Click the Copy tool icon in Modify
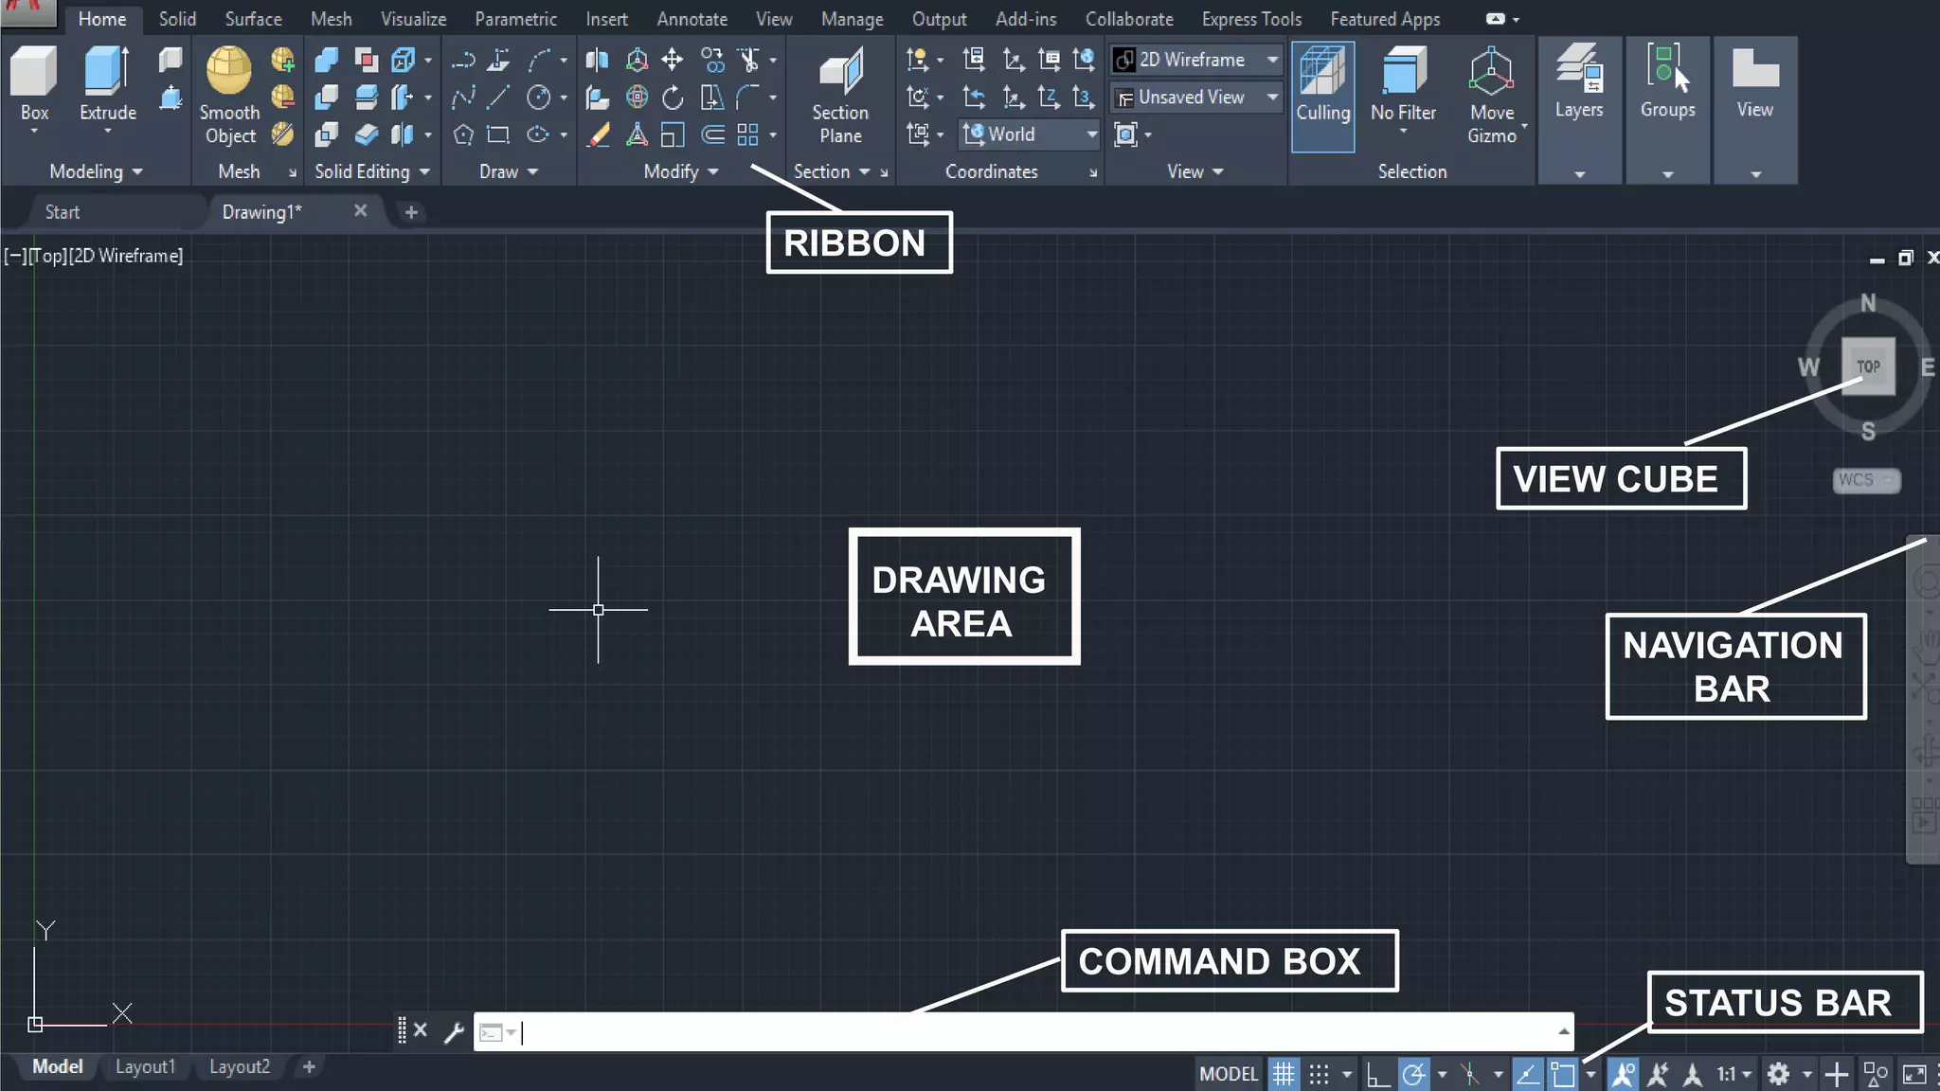Viewport: 1940px width, 1091px height. (x=712, y=61)
